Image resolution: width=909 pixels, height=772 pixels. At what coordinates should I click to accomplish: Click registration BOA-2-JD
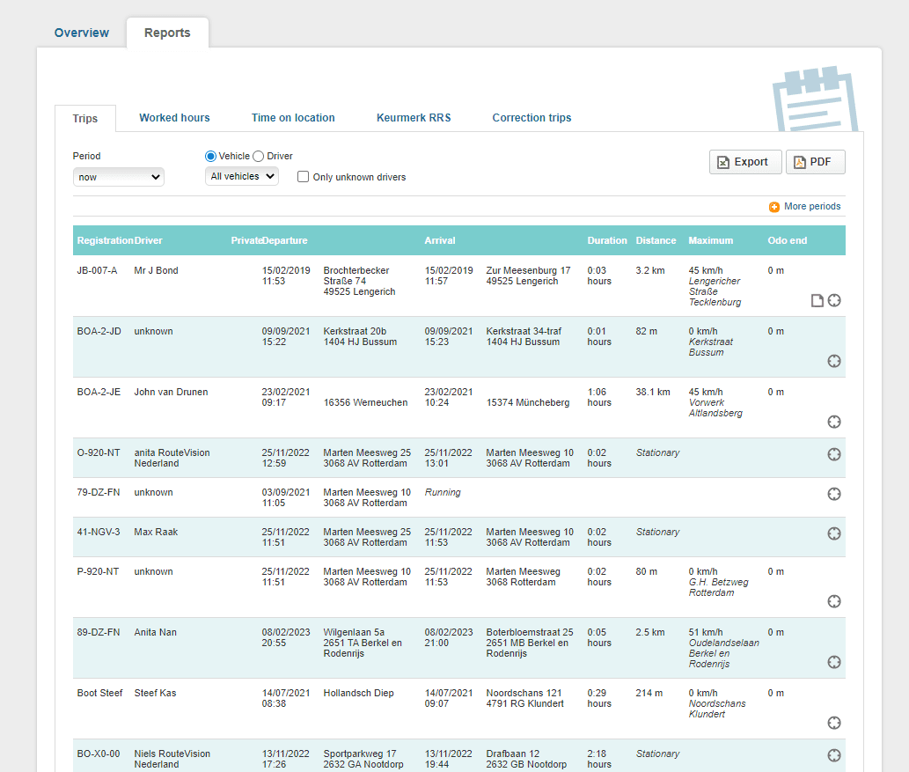[x=99, y=332]
